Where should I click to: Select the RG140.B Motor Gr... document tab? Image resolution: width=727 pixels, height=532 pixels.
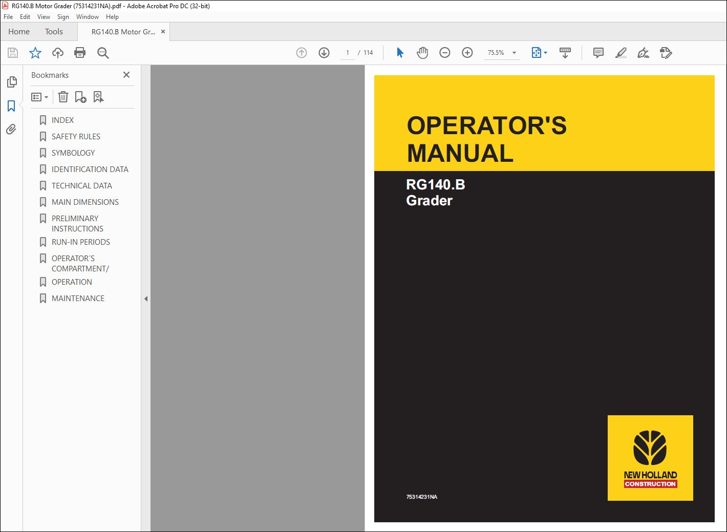point(123,32)
